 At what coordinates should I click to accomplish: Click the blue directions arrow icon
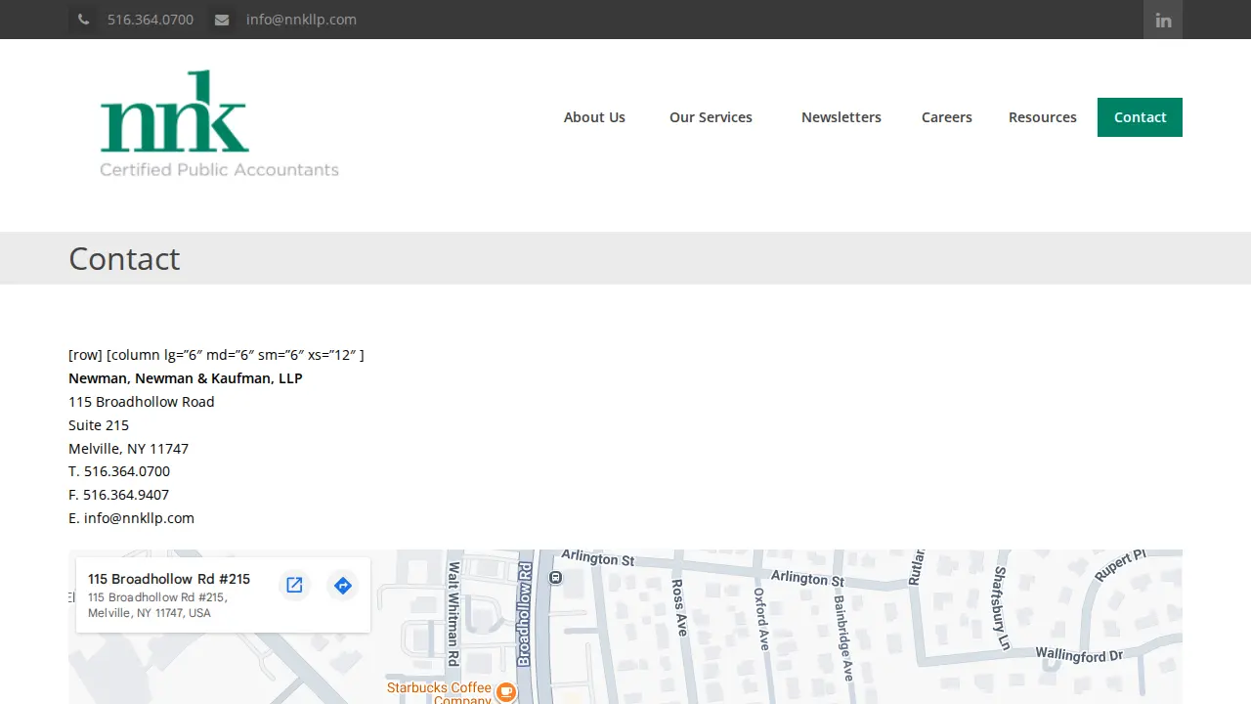(x=342, y=586)
